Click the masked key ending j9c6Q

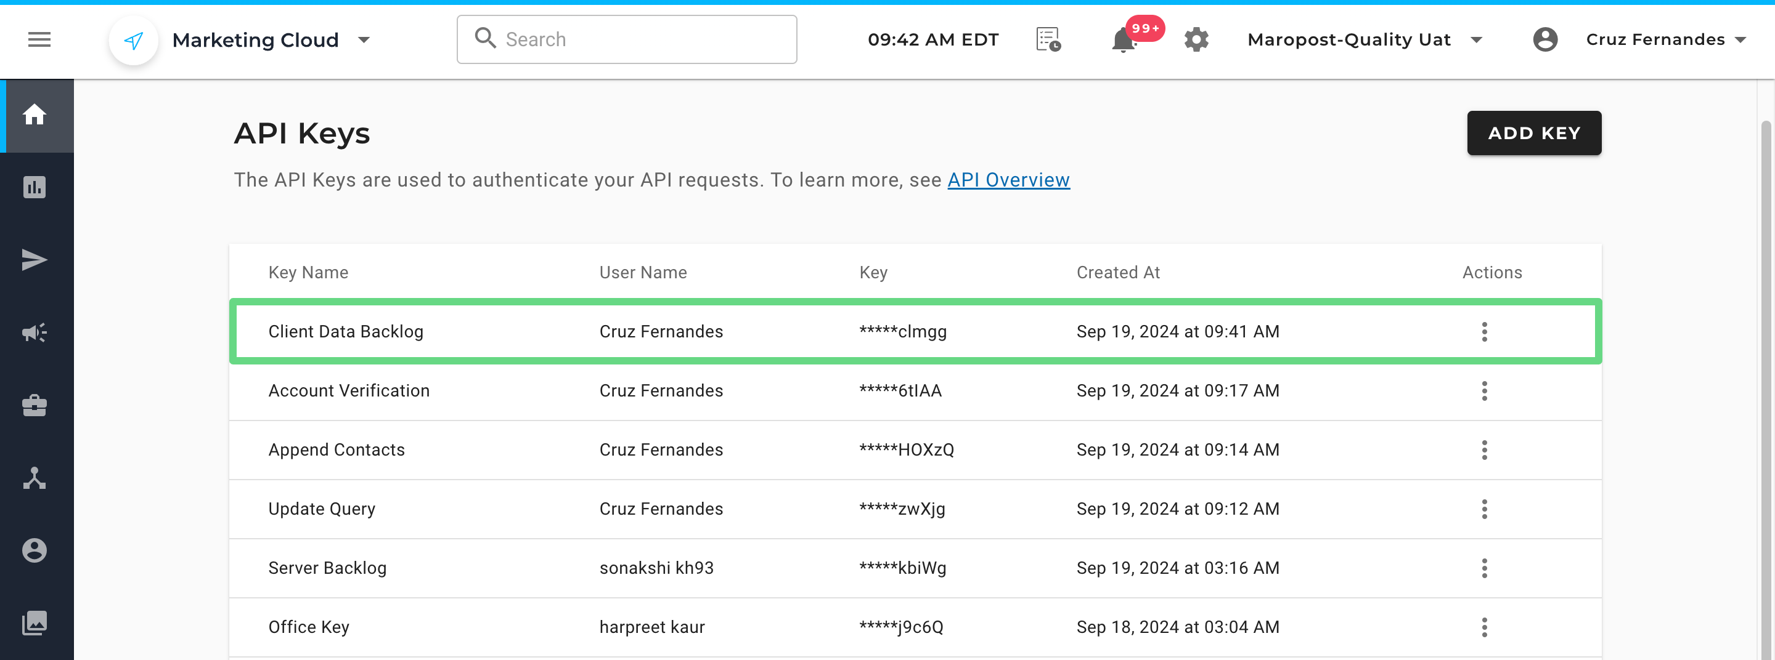pyautogui.click(x=901, y=627)
